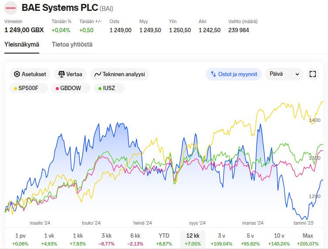Click the yellow SP500F color dot
The image size is (328, 249).
[15, 88]
